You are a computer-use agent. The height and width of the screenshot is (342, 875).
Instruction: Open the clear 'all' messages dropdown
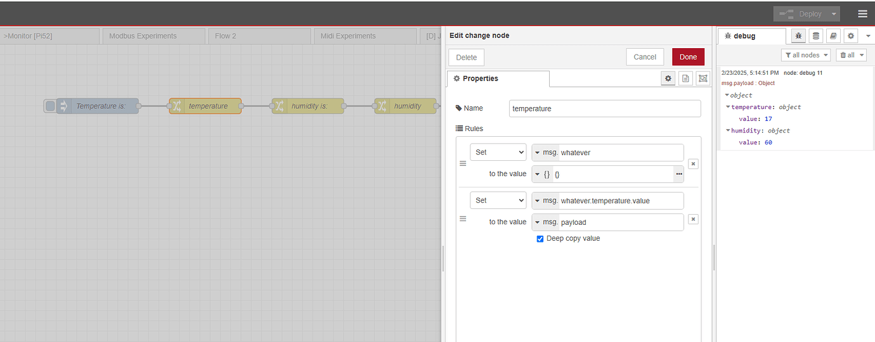tap(851, 55)
